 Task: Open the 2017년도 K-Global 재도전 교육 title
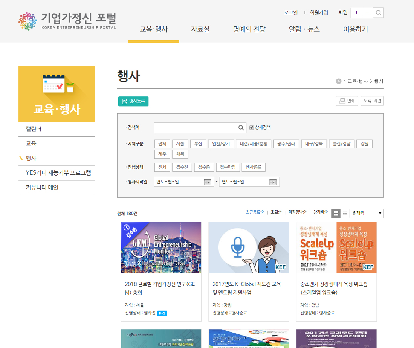click(x=247, y=288)
